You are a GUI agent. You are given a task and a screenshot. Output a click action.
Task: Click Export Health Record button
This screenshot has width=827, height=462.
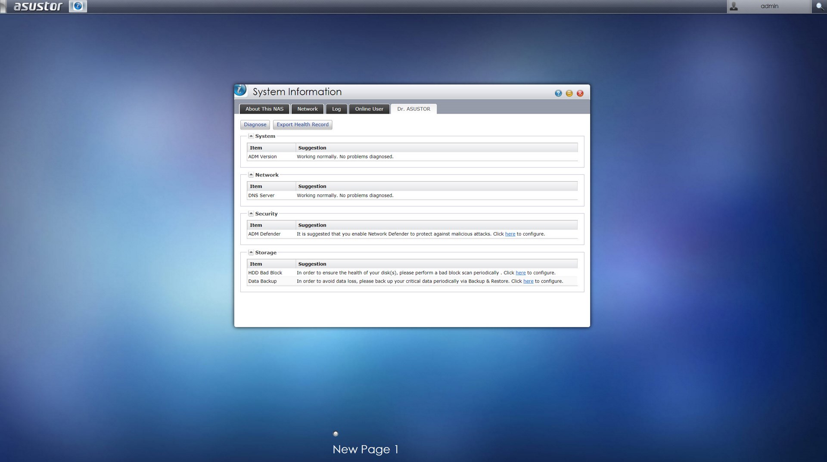point(302,125)
